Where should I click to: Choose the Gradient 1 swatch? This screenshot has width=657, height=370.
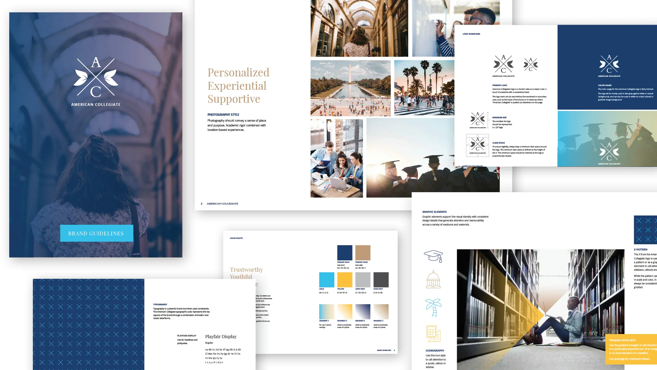point(326,311)
